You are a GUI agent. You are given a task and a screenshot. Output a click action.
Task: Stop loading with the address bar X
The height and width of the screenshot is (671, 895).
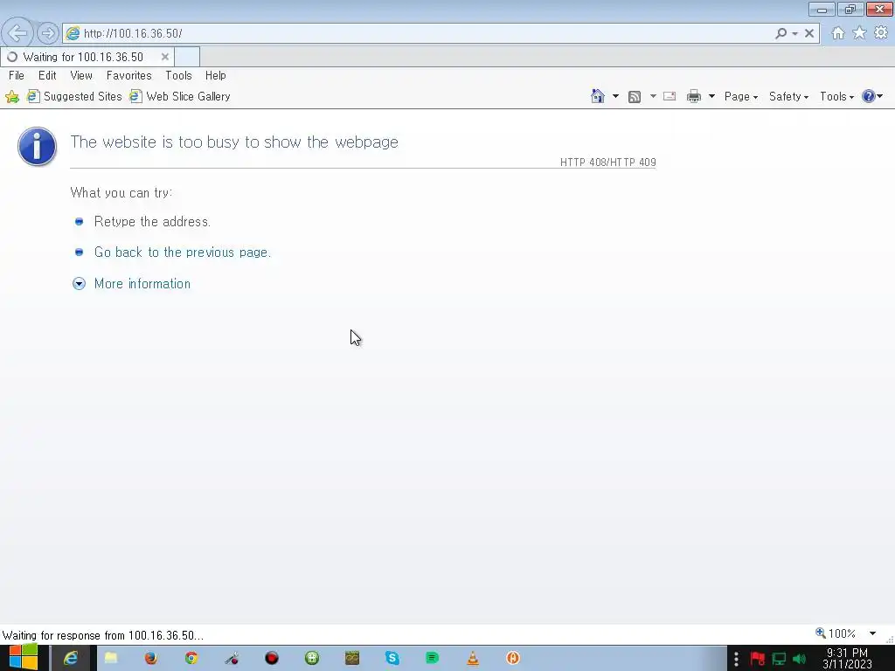(x=808, y=33)
